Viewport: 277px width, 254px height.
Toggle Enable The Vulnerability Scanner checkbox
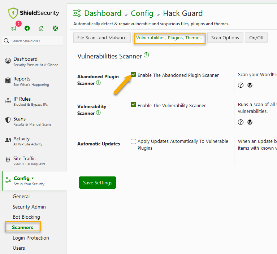(133, 105)
